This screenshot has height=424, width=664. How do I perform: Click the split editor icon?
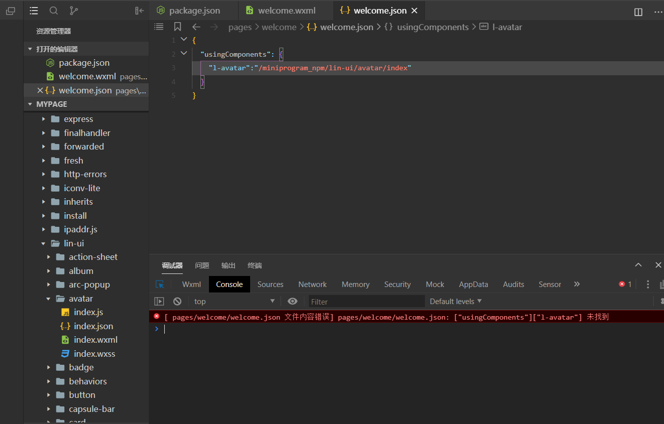(638, 12)
